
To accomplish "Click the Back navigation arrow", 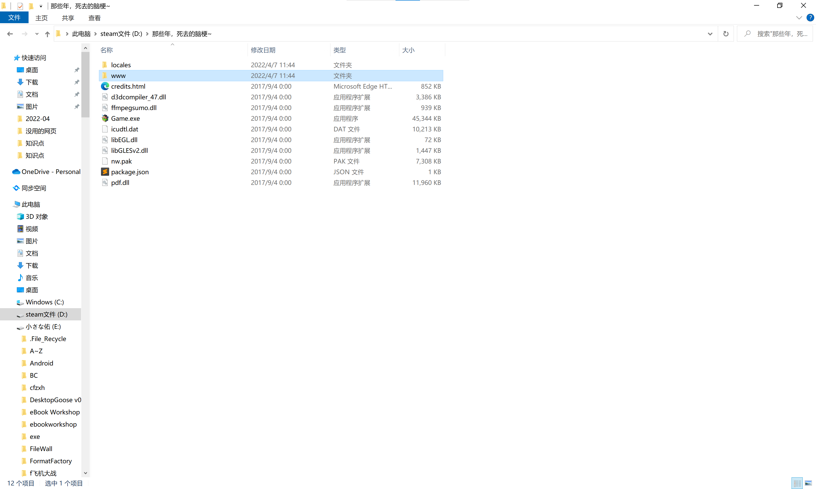I will (10, 34).
